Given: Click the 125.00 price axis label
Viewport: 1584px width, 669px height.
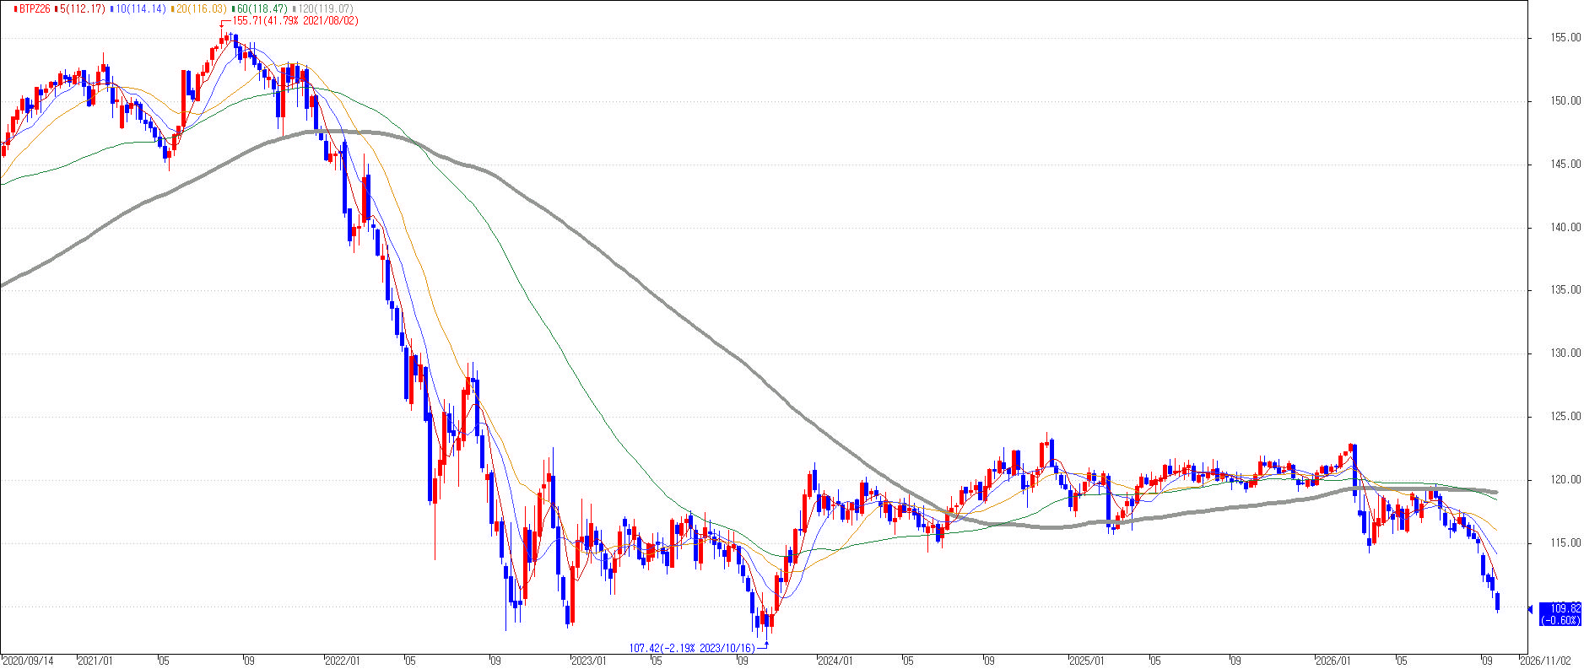Looking at the screenshot, I should coord(1566,417).
